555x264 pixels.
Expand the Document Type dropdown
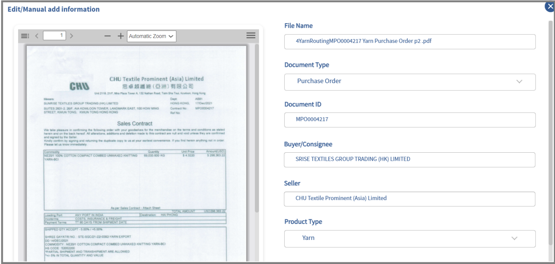point(410,82)
